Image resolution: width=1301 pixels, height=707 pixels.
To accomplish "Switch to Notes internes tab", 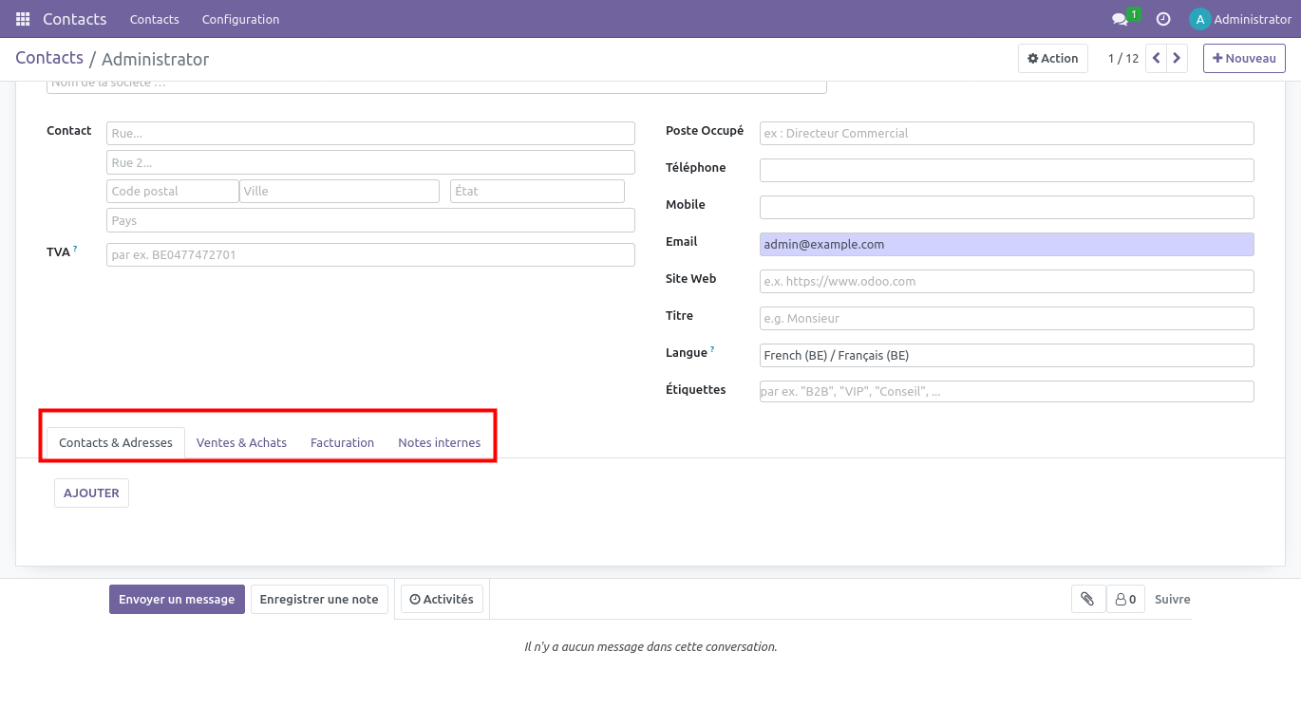I will 439,442.
